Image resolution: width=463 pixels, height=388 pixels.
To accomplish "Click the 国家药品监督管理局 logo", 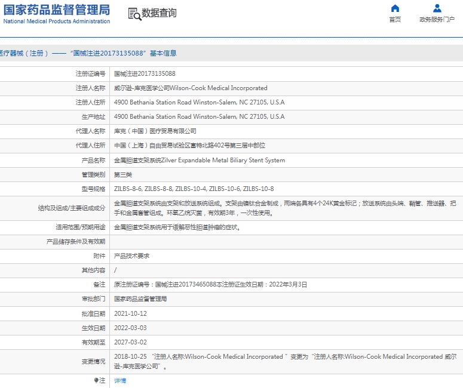I will coord(57,14).
